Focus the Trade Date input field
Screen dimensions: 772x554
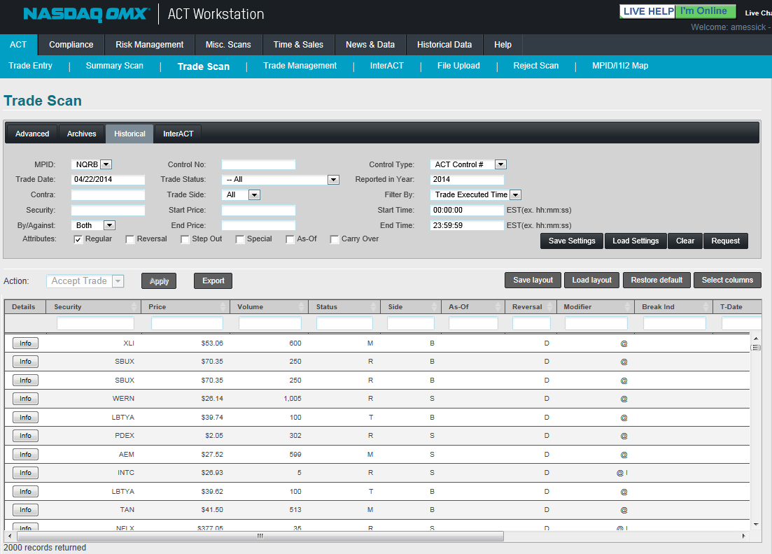108,180
